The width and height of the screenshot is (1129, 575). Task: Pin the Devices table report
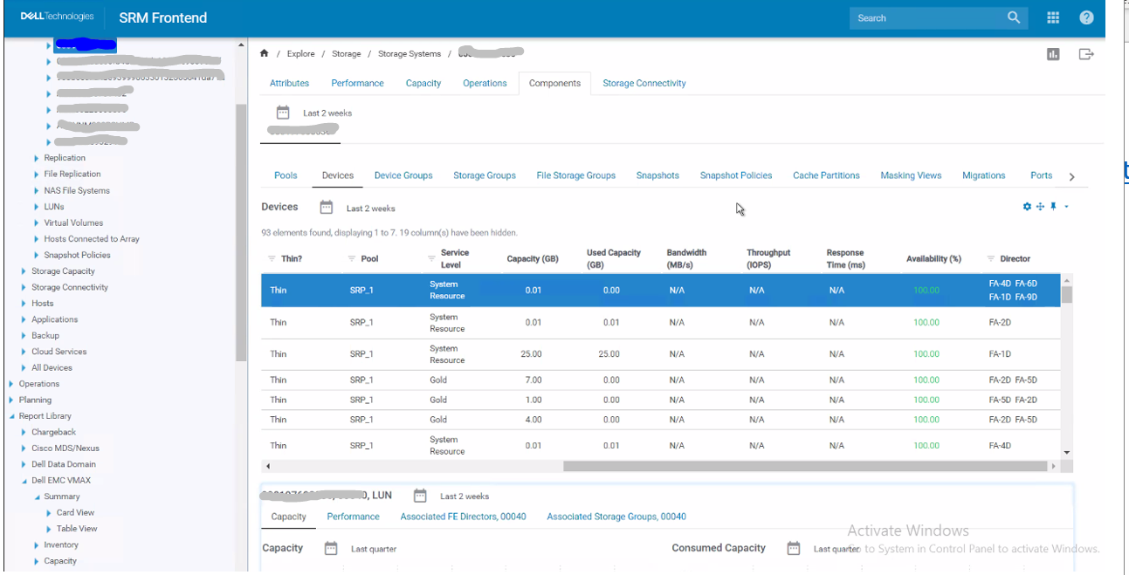click(x=1053, y=207)
